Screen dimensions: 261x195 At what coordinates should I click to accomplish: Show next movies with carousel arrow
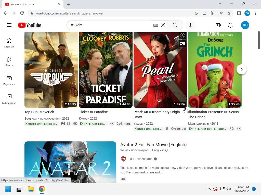pos(242,69)
